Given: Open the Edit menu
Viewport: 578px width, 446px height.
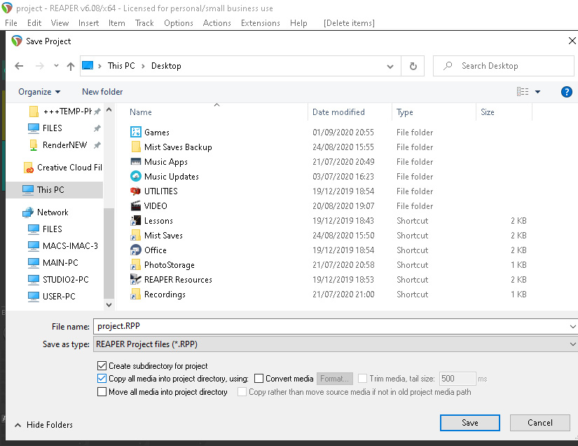Looking at the screenshot, I should point(34,23).
